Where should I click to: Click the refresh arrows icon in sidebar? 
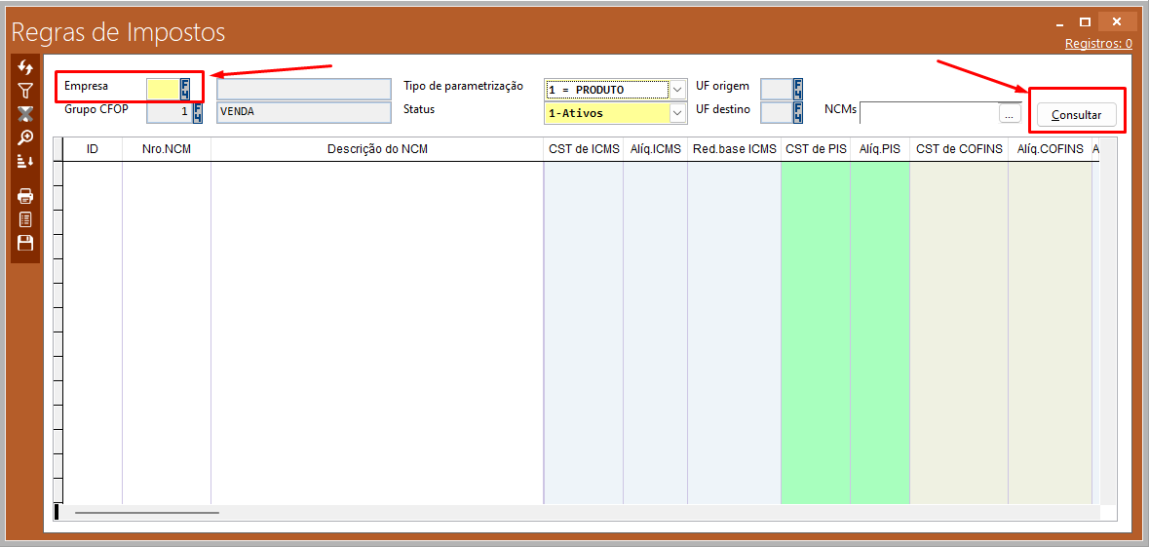(25, 67)
